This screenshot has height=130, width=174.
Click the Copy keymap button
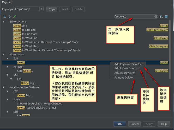[52, 9]
